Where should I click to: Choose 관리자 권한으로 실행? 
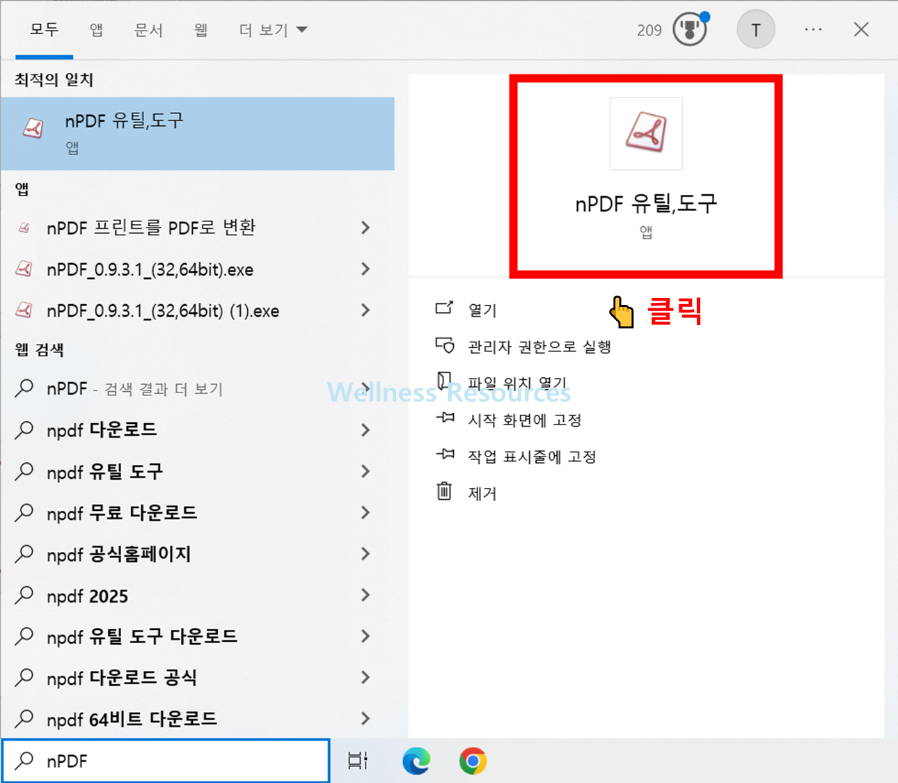coord(539,347)
